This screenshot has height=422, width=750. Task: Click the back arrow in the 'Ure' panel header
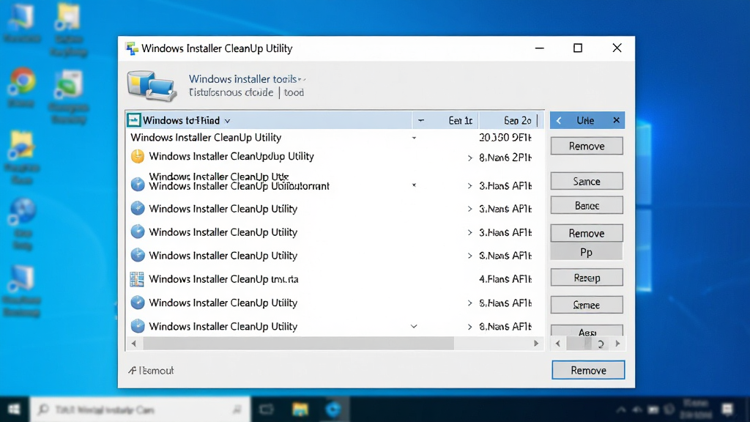(x=559, y=121)
